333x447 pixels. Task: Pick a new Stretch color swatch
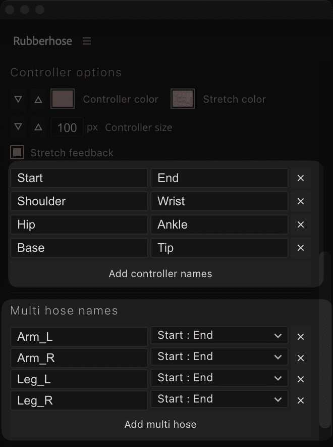pyautogui.click(x=183, y=99)
